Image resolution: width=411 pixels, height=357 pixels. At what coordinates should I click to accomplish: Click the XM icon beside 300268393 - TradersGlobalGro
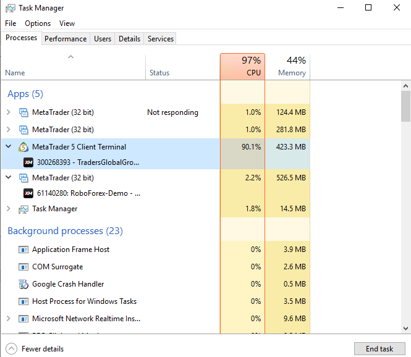(28, 162)
